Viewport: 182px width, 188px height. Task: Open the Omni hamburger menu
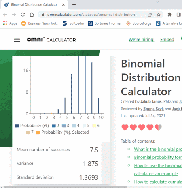[17, 40]
